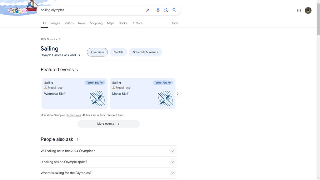Select the Schedule & Results chip
Image resolution: width=320 pixels, height=180 pixels.
tap(146, 52)
